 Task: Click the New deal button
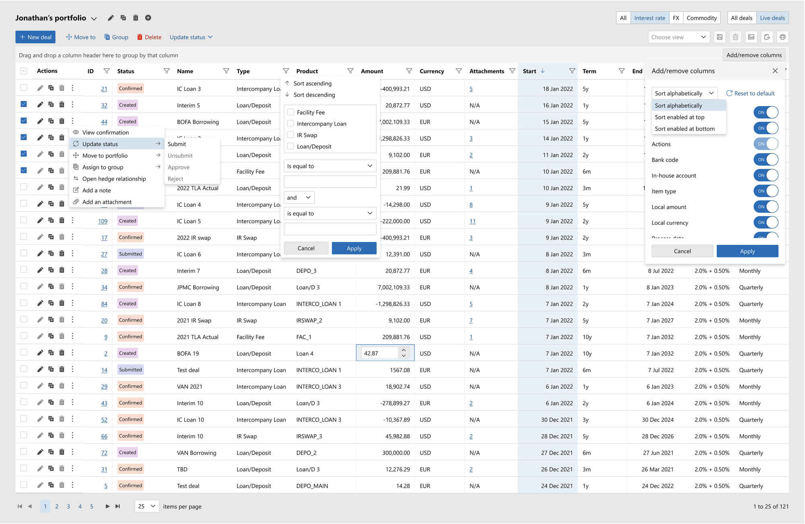point(35,37)
